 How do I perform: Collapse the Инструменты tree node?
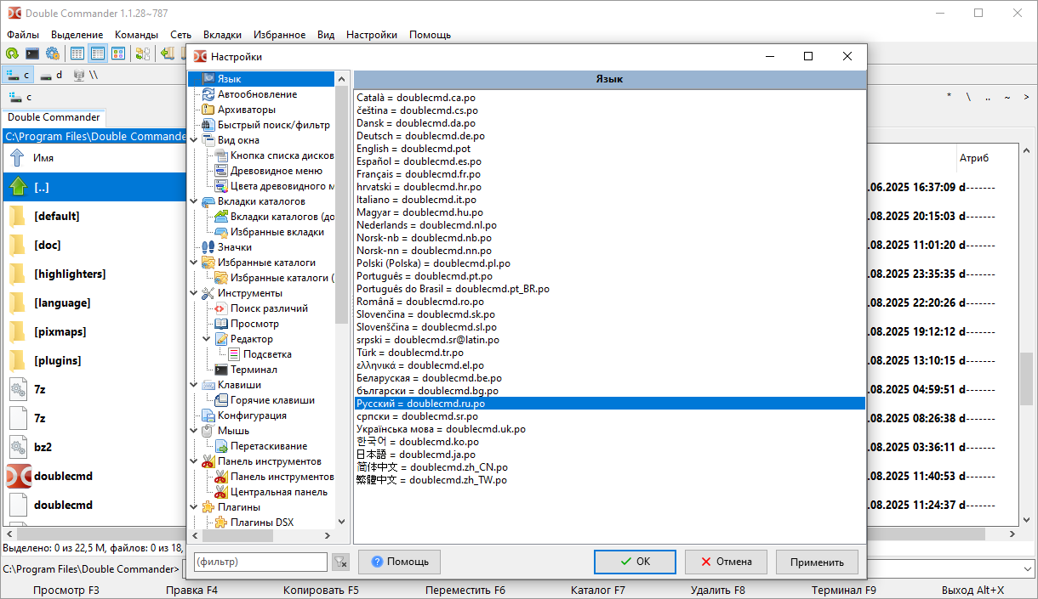195,293
